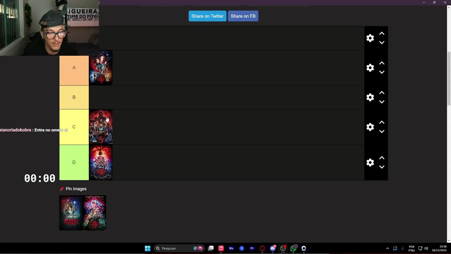Open the volume tray icon
Screen dimensions: 451x254
point(426,248)
